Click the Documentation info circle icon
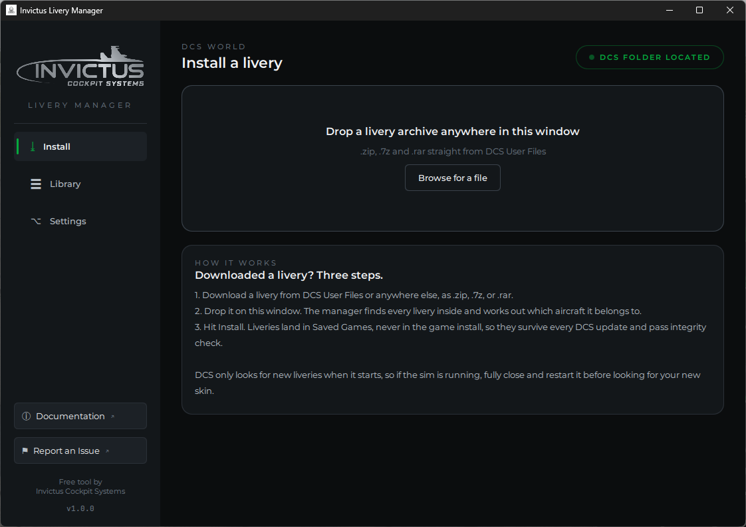Viewport: 746px width, 527px height. [26, 416]
